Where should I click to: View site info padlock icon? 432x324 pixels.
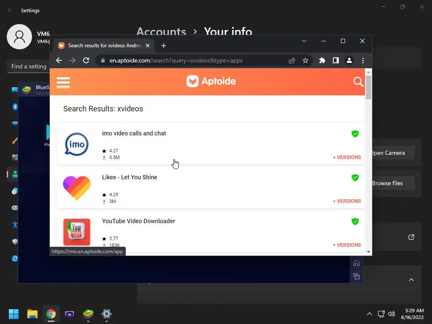coord(103,60)
